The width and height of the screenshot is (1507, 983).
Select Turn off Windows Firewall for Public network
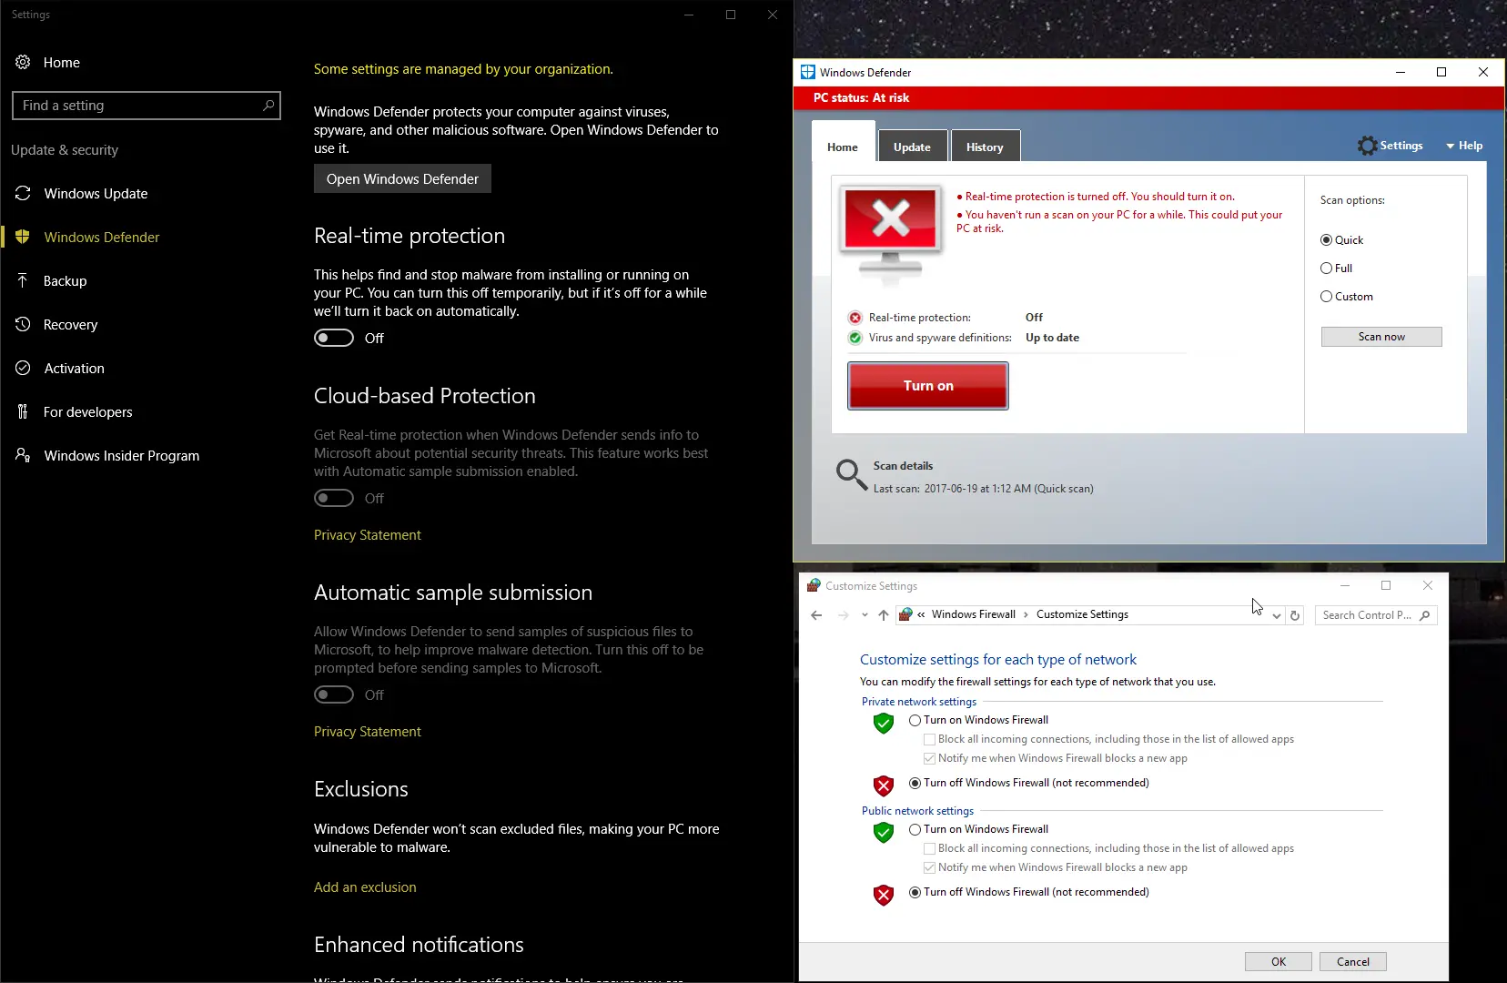(915, 892)
